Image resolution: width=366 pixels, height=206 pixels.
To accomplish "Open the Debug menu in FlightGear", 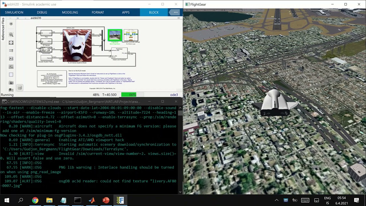I will coord(236,10).
